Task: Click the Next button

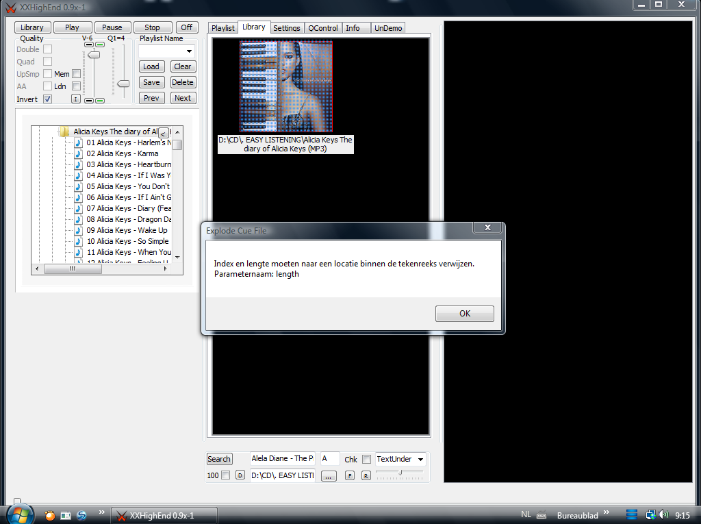Action: coord(183,98)
